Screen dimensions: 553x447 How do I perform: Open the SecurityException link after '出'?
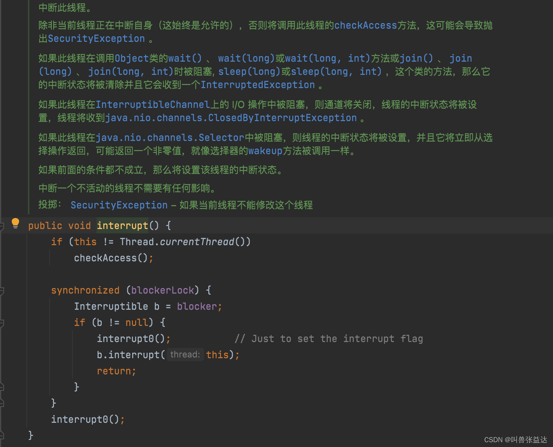(x=96, y=39)
